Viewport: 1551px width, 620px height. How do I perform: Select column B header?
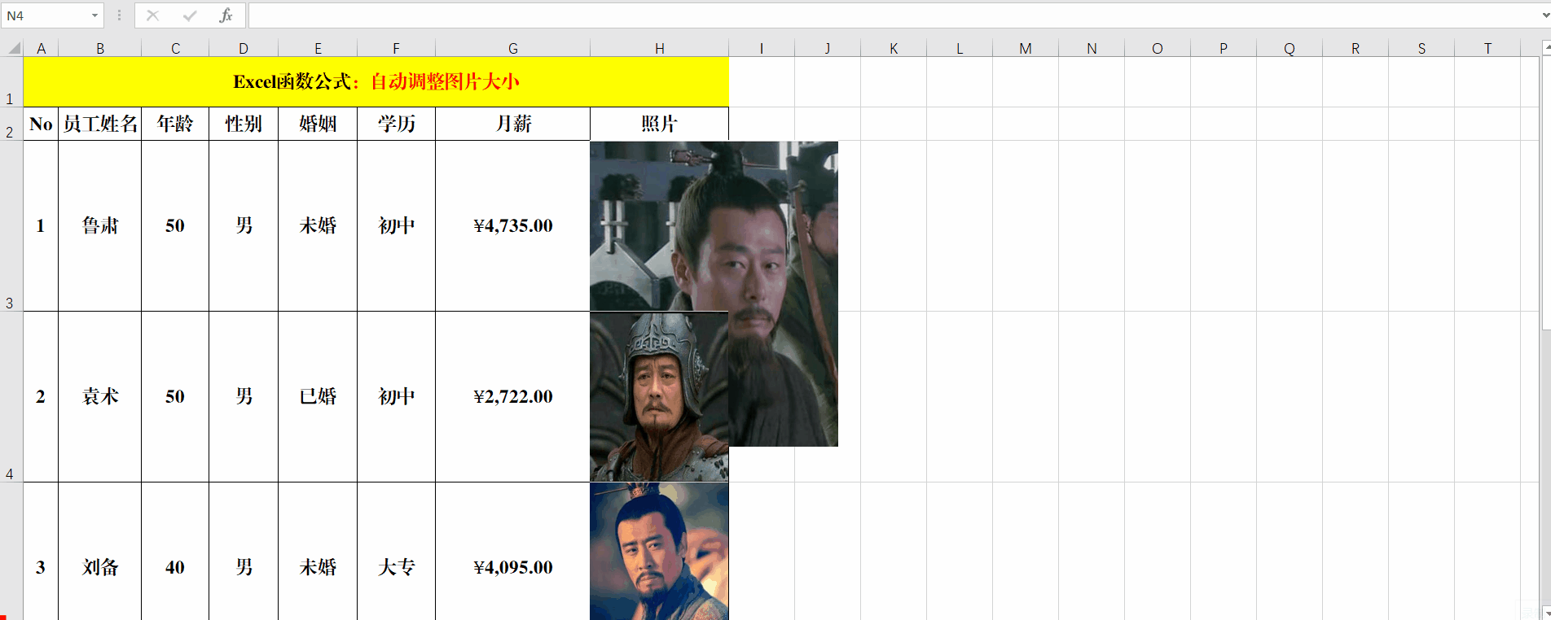[x=100, y=49]
